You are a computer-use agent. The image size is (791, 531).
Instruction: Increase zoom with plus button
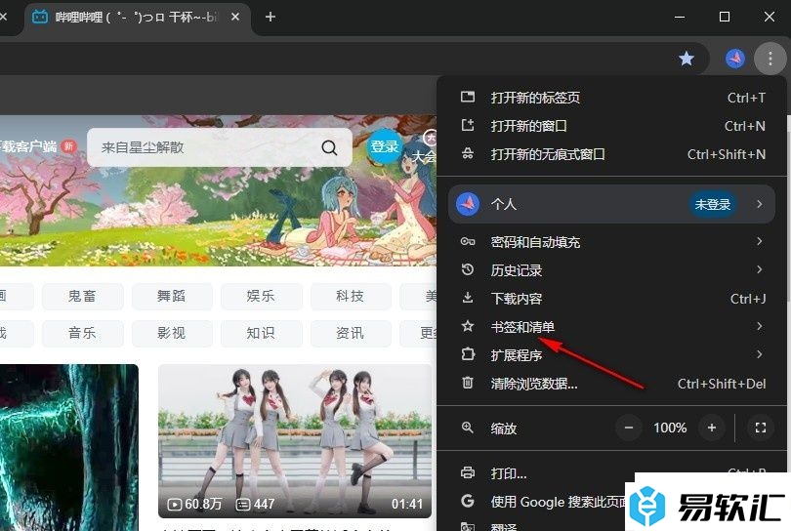711,428
